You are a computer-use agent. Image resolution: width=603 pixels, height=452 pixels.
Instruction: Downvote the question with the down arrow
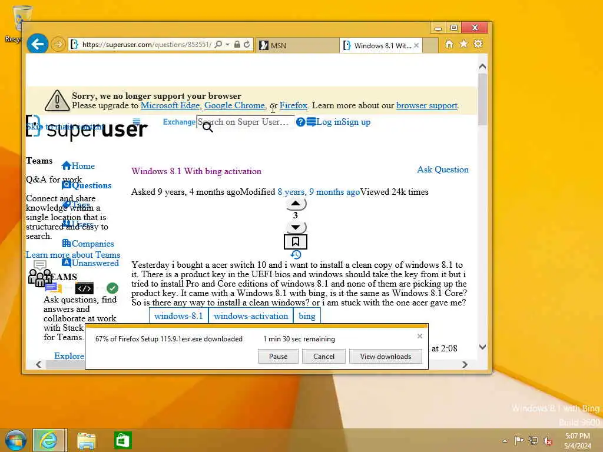pos(296,227)
